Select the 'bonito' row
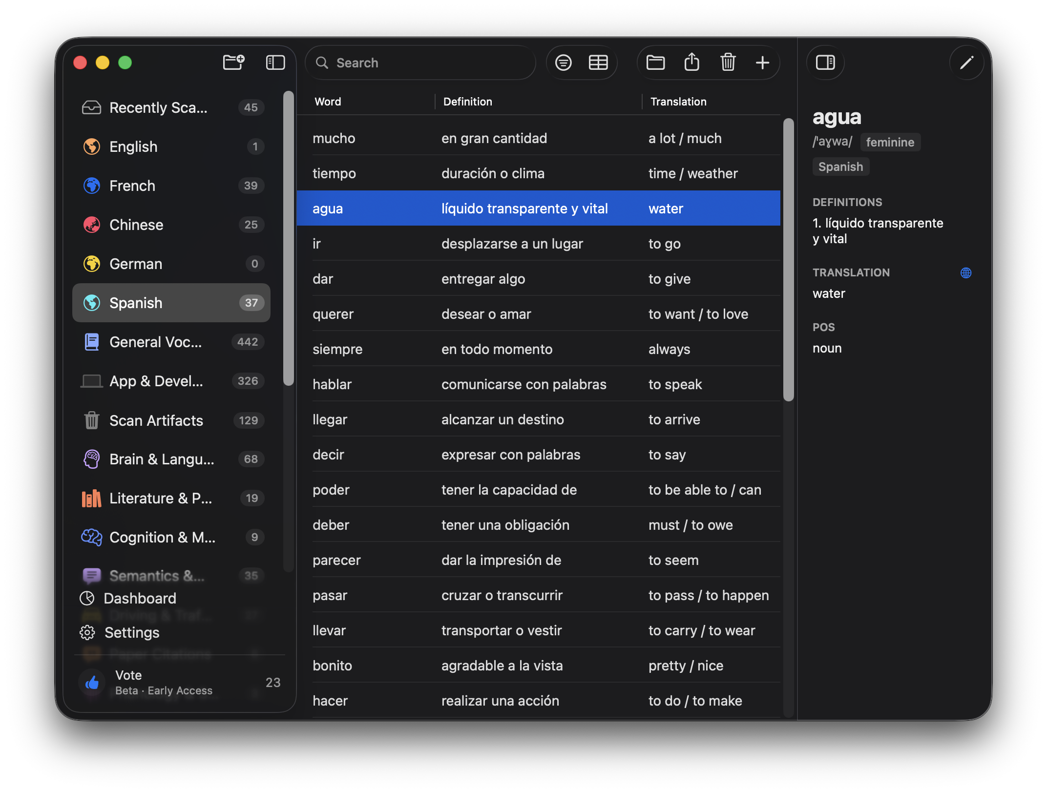Screen dimensions: 1047x793 tap(539, 666)
